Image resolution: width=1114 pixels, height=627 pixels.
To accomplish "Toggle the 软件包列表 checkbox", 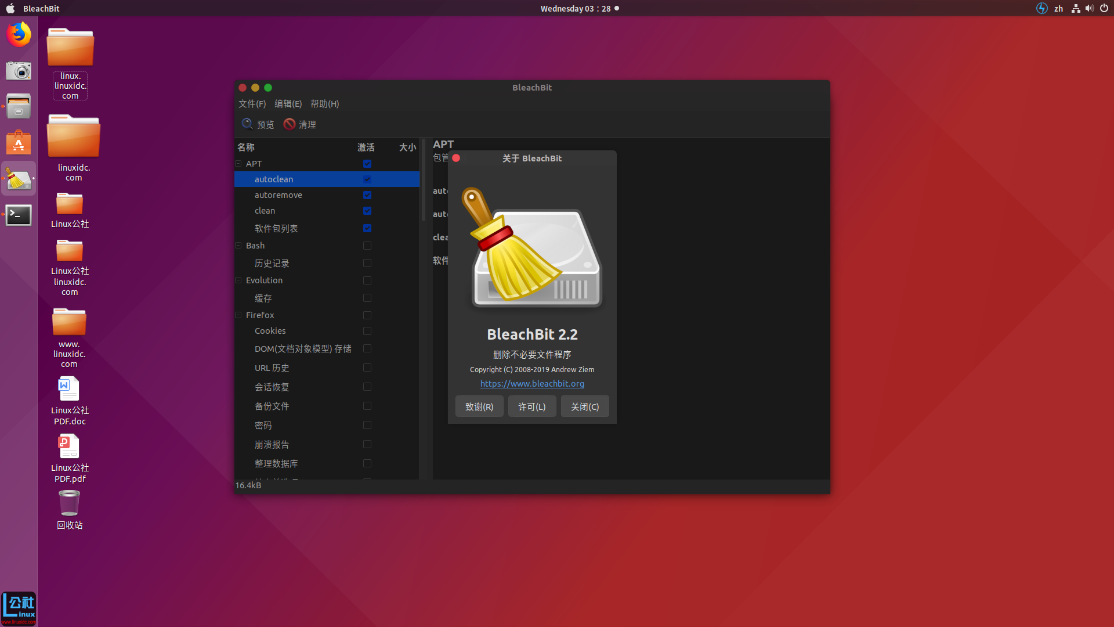I will [x=367, y=228].
